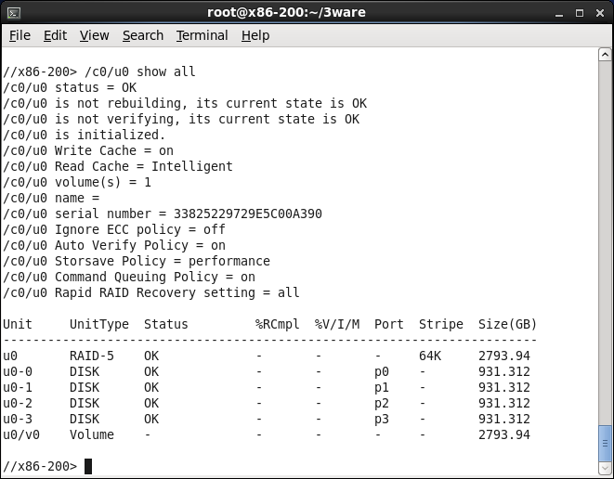614x479 pixels.
Task: Click the scrollbar up arrow
Action: tap(605, 56)
